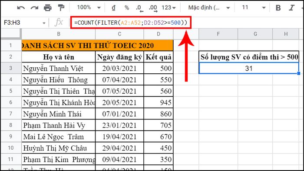This screenshot has height=171, width=304.
Task: Open the Name box dropdown arrow
Action: point(44,23)
